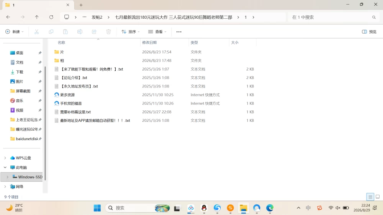Image resolution: width=383 pixels, height=215 pixels.
Task: Click the forward navigation arrow
Action: [23, 17]
